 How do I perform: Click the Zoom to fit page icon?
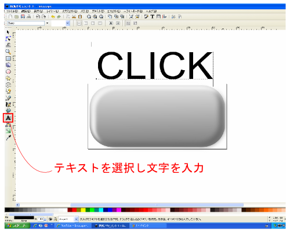coord(101,17)
